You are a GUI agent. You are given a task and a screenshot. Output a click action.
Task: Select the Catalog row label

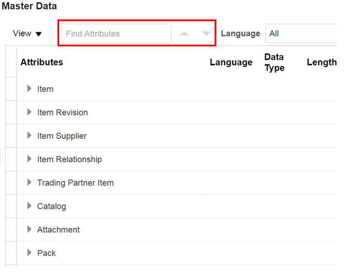51,206
